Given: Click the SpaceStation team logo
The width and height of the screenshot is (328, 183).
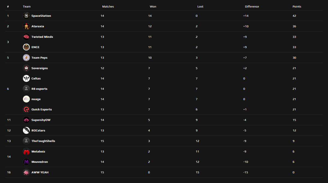Looking at the screenshot, I should click(x=26, y=16).
